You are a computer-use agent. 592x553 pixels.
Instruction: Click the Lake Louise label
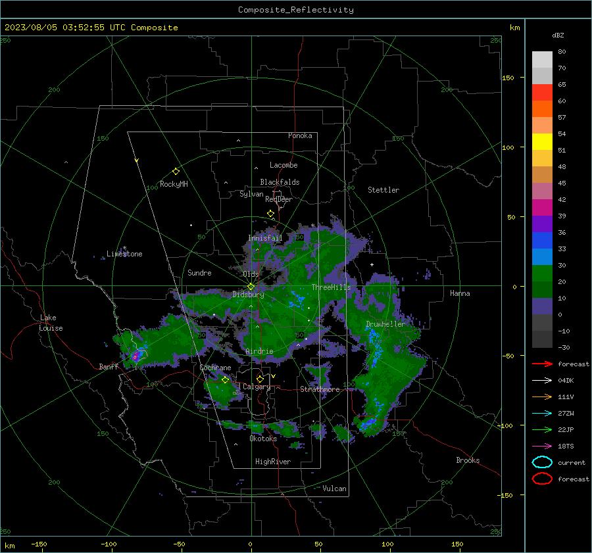tap(51, 323)
